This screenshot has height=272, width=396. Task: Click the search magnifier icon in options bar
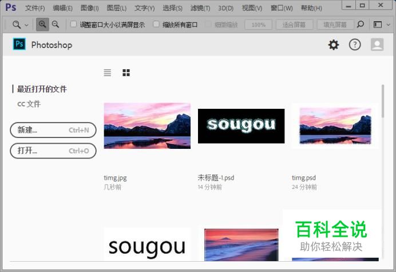pyautogui.click(x=361, y=25)
